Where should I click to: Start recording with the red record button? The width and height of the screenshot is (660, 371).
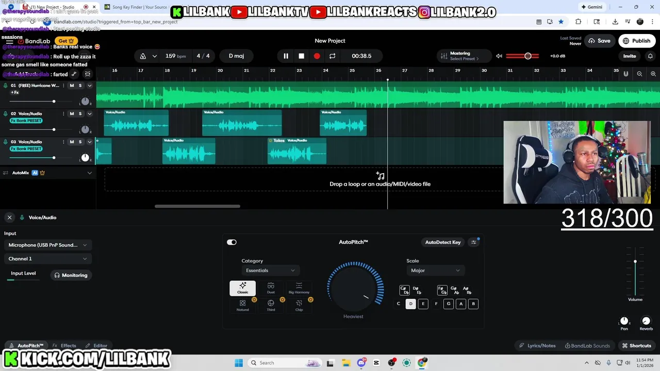317,56
